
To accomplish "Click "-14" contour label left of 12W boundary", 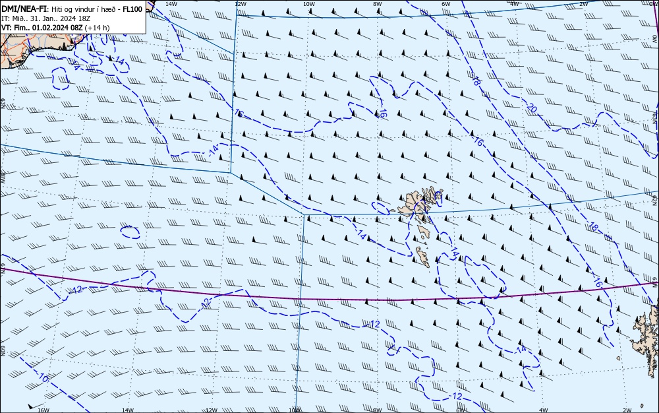I will pyautogui.click(x=213, y=150).
